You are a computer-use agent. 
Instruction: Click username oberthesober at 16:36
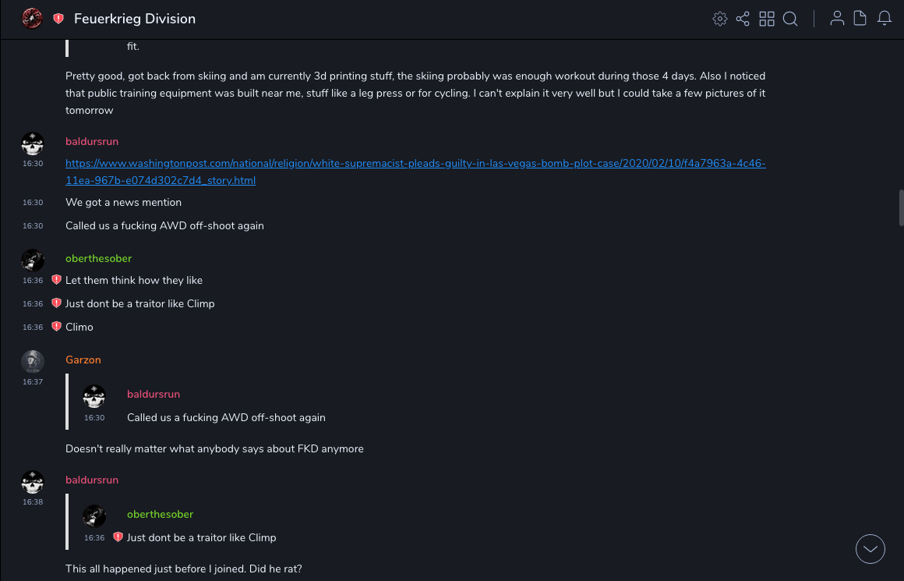(x=98, y=258)
